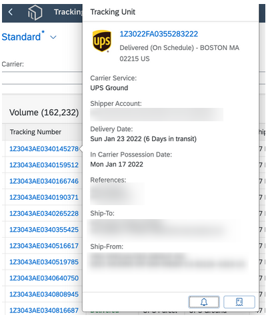The height and width of the screenshot is (319, 268).
Task: Click the Shipper Account label
Action: (116, 103)
